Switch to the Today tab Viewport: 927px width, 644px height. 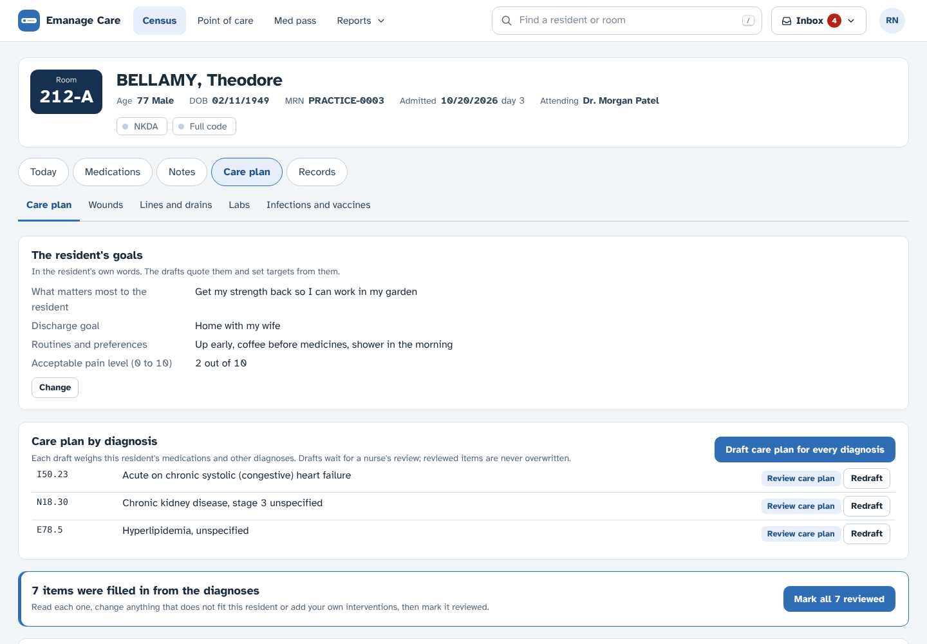pyautogui.click(x=43, y=172)
